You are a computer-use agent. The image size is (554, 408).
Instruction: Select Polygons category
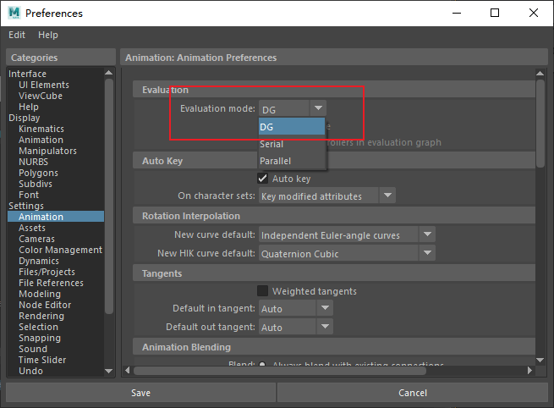38,173
